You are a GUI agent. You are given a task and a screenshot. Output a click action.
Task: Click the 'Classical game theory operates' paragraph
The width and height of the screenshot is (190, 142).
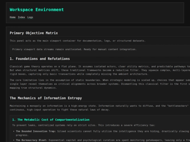(x=100, y=70)
